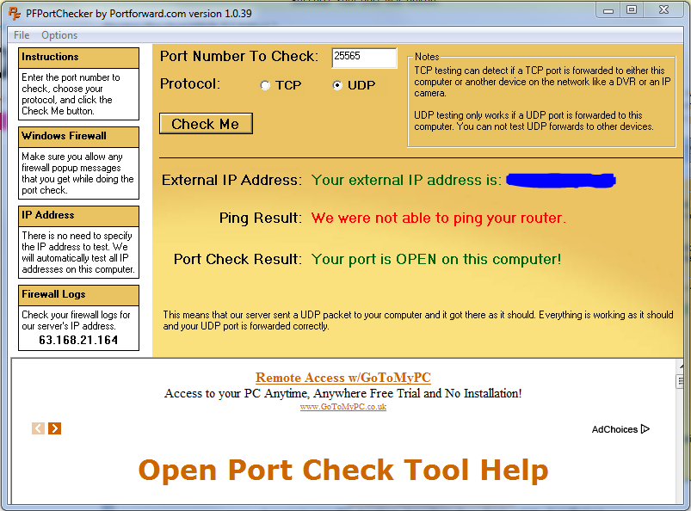The width and height of the screenshot is (691, 511).
Task: Open the File menu
Action: 22,35
